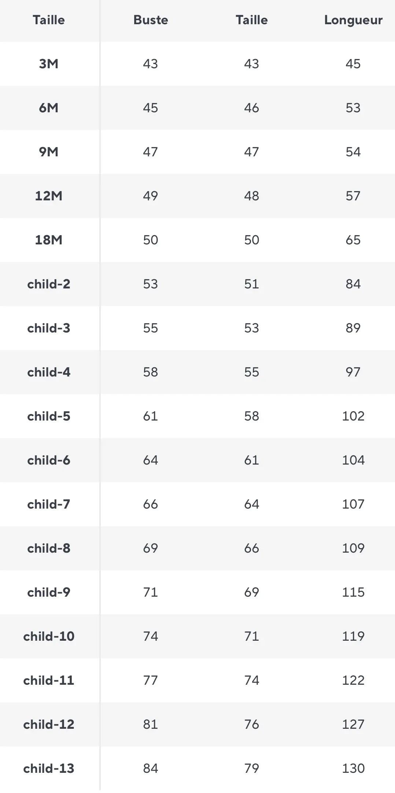Click Longueur value 107 for child-7
The width and height of the screenshot is (395, 793).
353,504
